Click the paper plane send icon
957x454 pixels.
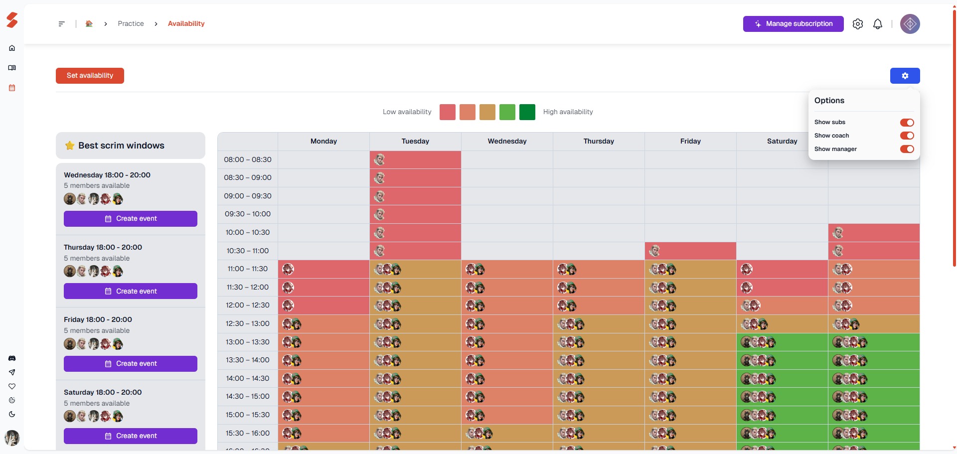click(12, 372)
